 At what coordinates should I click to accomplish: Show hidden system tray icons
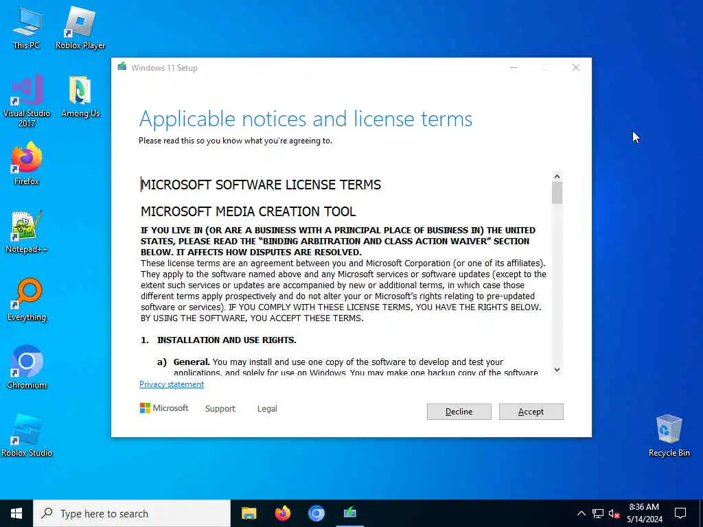pos(581,513)
